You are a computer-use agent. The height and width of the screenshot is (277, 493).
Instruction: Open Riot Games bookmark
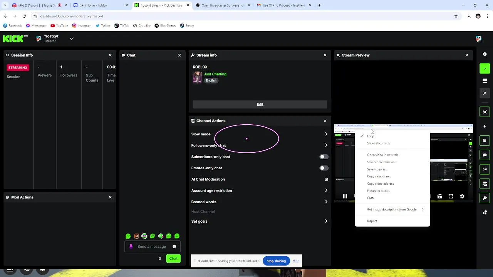click(x=165, y=26)
